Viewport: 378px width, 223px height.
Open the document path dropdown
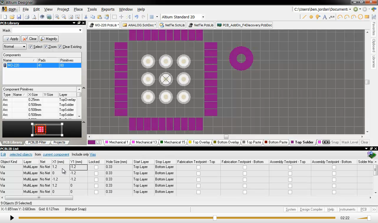(x=350, y=9)
